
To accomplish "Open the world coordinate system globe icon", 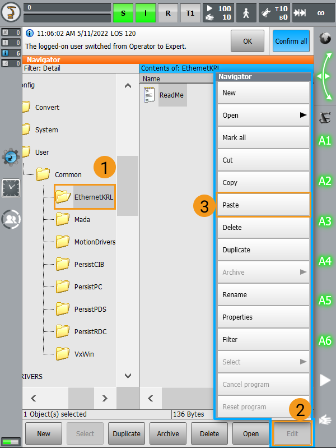I will point(325,38).
